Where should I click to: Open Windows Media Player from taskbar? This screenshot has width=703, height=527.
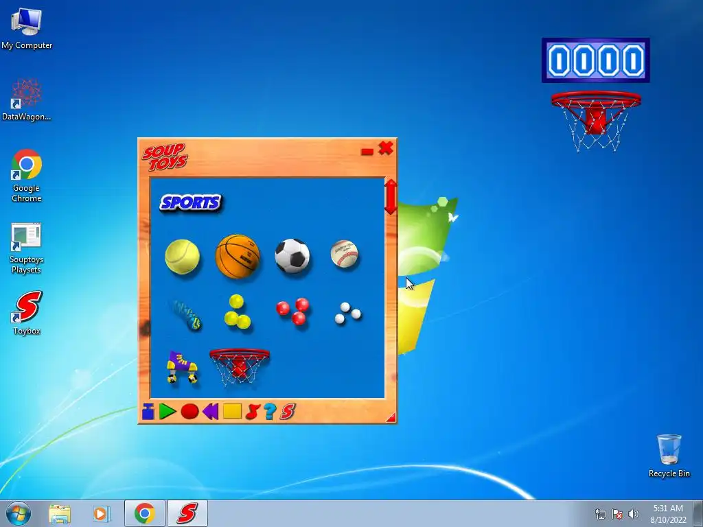click(102, 513)
